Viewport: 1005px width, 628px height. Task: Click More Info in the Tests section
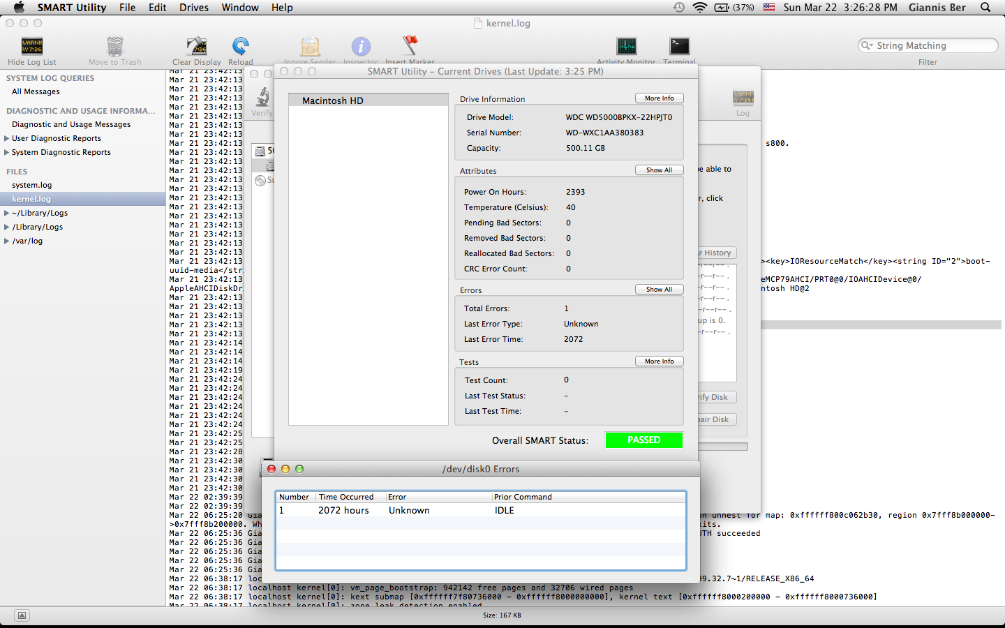[x=660, y=361]
